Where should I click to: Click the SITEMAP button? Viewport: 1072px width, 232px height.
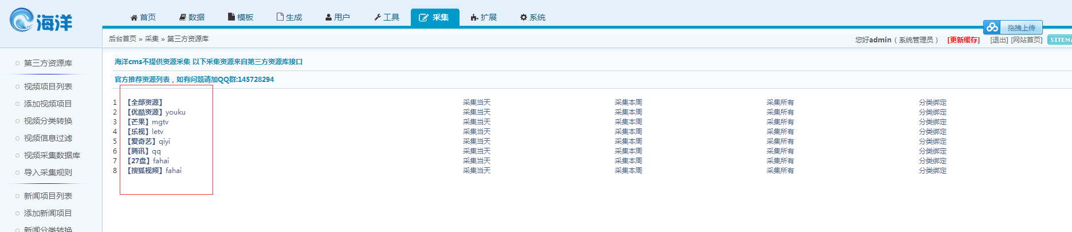pyautogui.click(x=1059, y=40)
